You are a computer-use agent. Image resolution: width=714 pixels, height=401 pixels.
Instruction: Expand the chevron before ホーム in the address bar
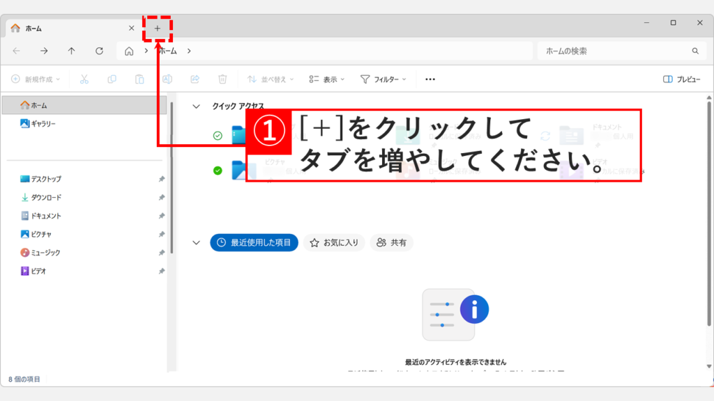click(x=146, y=51)
